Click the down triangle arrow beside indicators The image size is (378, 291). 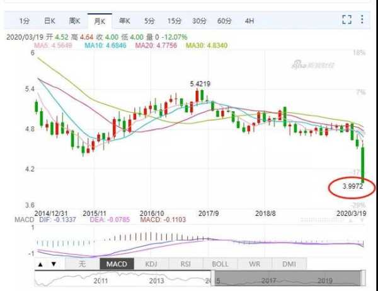tap(54, 264)
